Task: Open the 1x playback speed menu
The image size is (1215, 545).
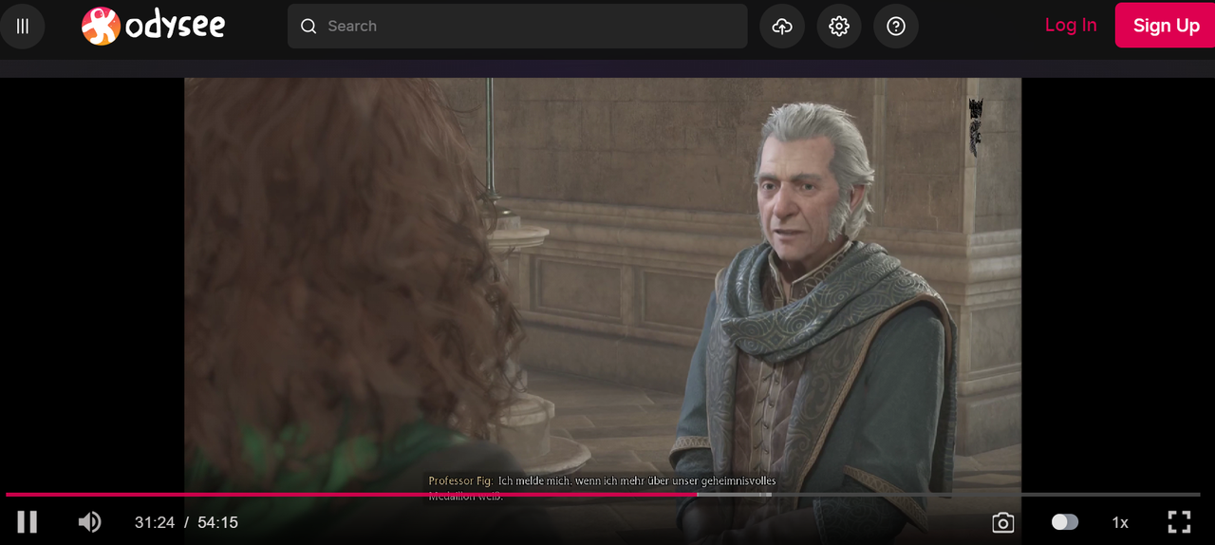Action: (1120, 522)
